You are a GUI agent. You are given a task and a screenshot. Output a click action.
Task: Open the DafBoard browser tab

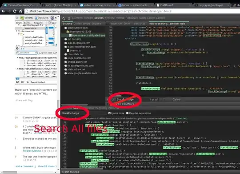(167, 5)
